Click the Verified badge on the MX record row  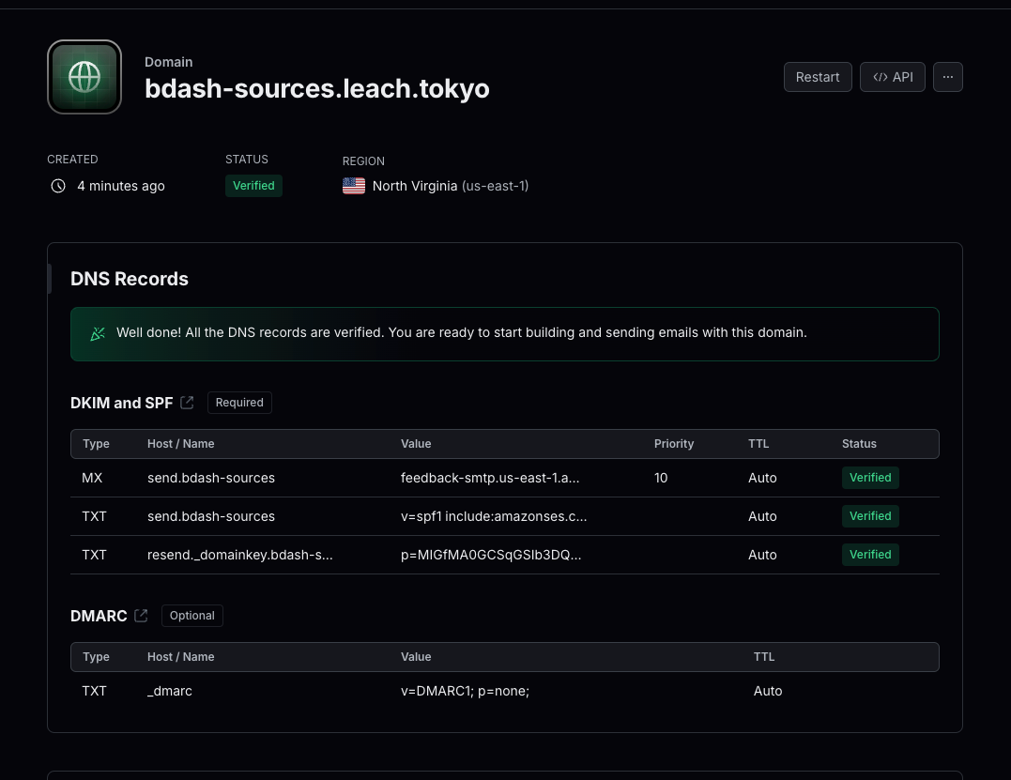[870, 478]
